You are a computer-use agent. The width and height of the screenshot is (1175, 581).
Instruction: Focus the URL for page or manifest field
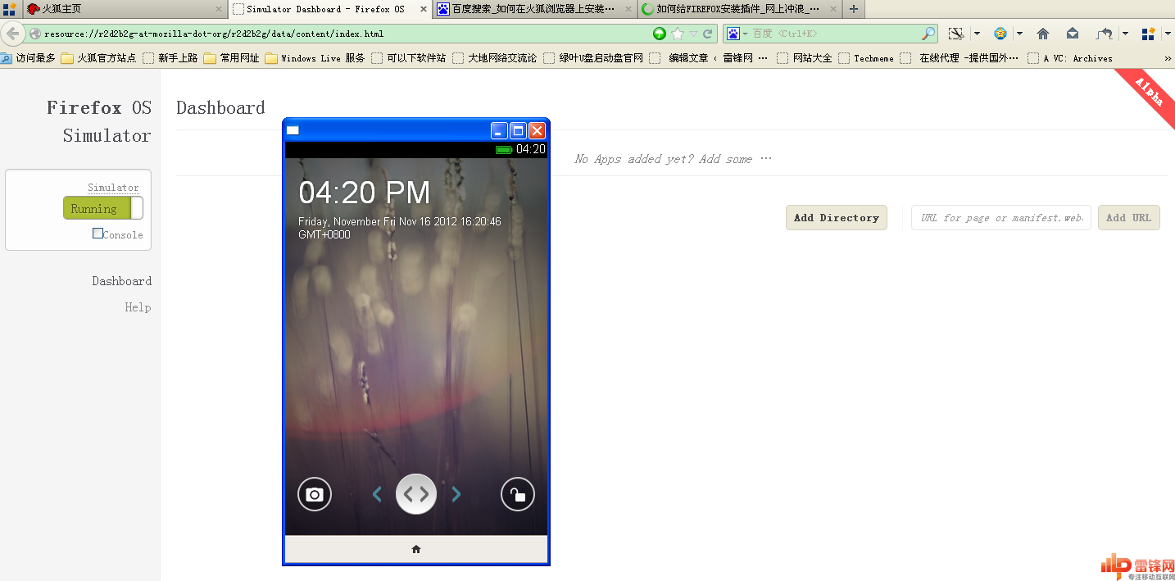pos(1001,217)
